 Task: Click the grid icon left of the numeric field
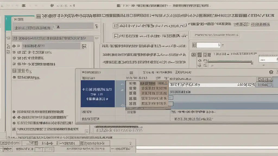[194, 45]
